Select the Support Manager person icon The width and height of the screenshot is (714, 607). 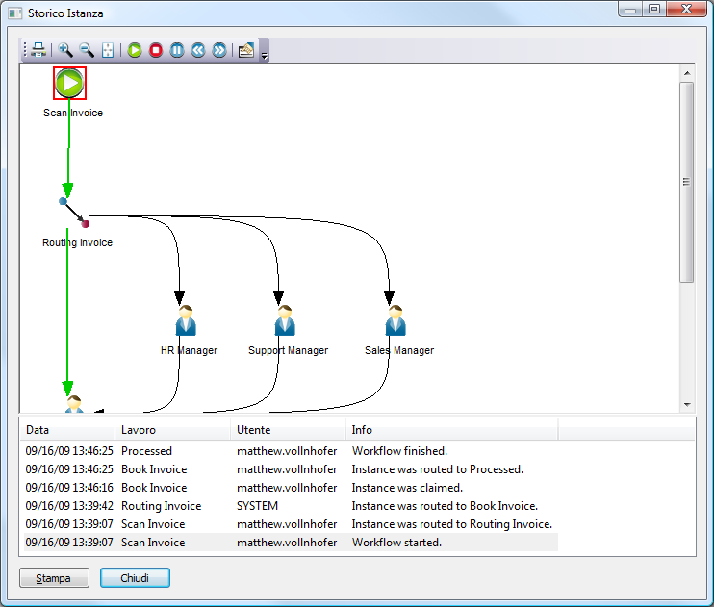tap(285, 320)
